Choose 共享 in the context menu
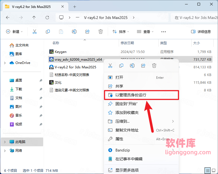The image size is (218, 174). [x=141, y=86]
